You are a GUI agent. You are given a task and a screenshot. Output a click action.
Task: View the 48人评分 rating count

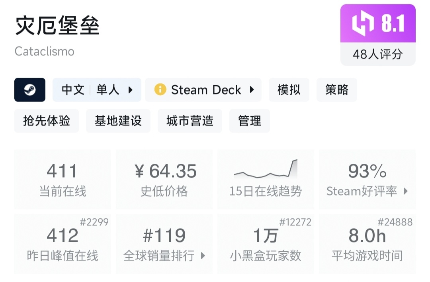pos(378,54)
